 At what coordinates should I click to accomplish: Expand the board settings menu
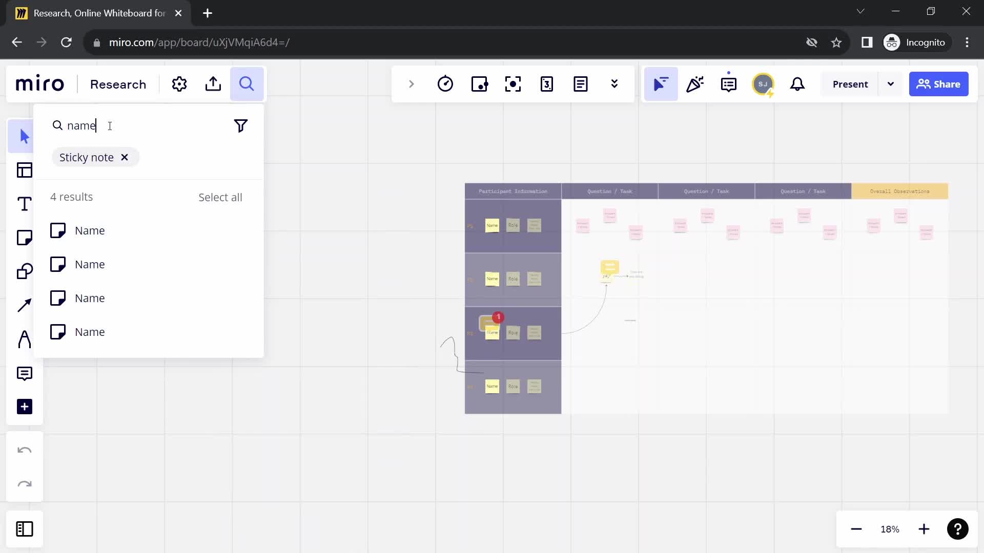point(179,84)
